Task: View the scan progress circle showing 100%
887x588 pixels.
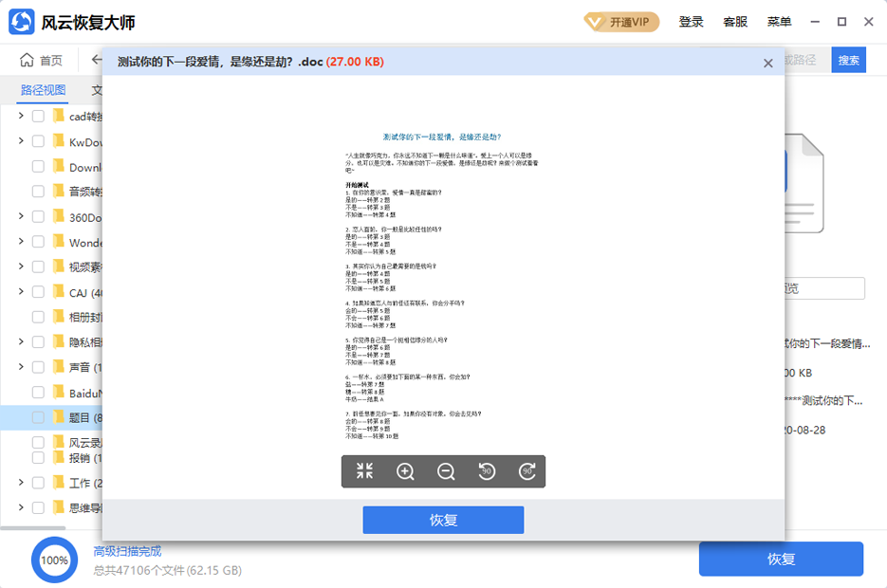Action: [54, 560]
